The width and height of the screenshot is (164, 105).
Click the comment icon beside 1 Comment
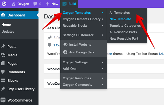tap(49, 45)
